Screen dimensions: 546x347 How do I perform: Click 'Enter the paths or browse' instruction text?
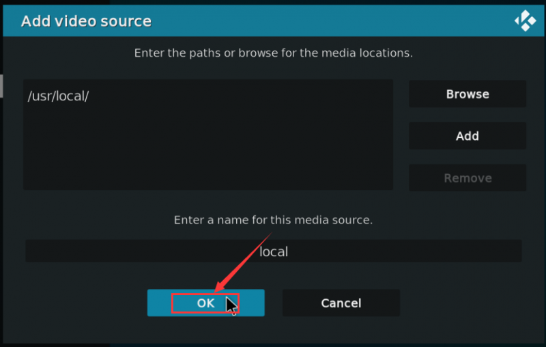274,53
